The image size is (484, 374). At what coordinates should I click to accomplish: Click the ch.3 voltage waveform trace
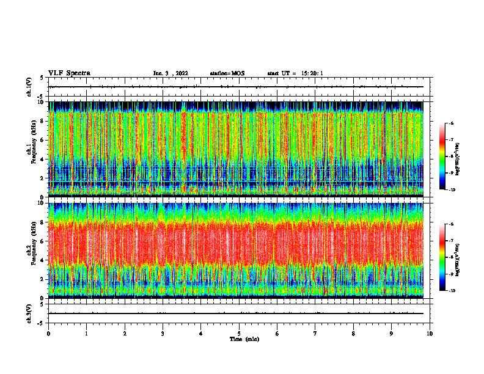236,313
